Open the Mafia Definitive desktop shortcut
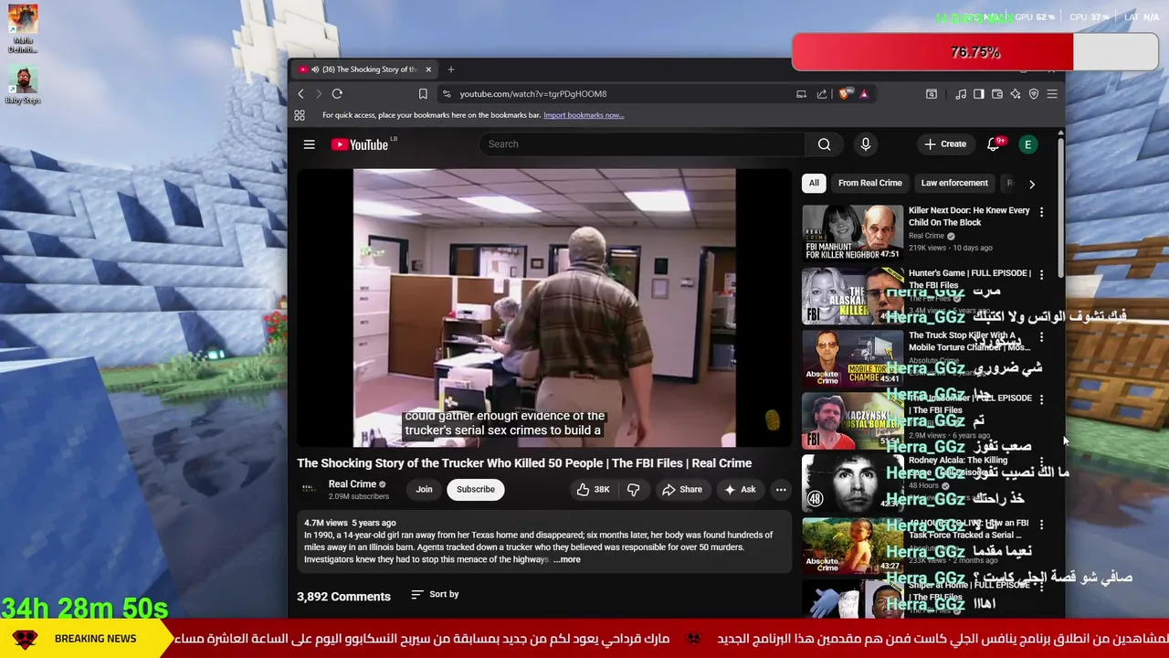1169x658 pixels. point(23,29)
